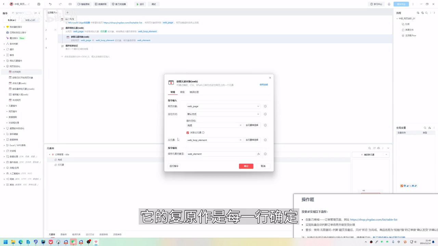Click 智能录制 smart record button
The width and height of the screenshot is (438, 246).
(83, 4)
